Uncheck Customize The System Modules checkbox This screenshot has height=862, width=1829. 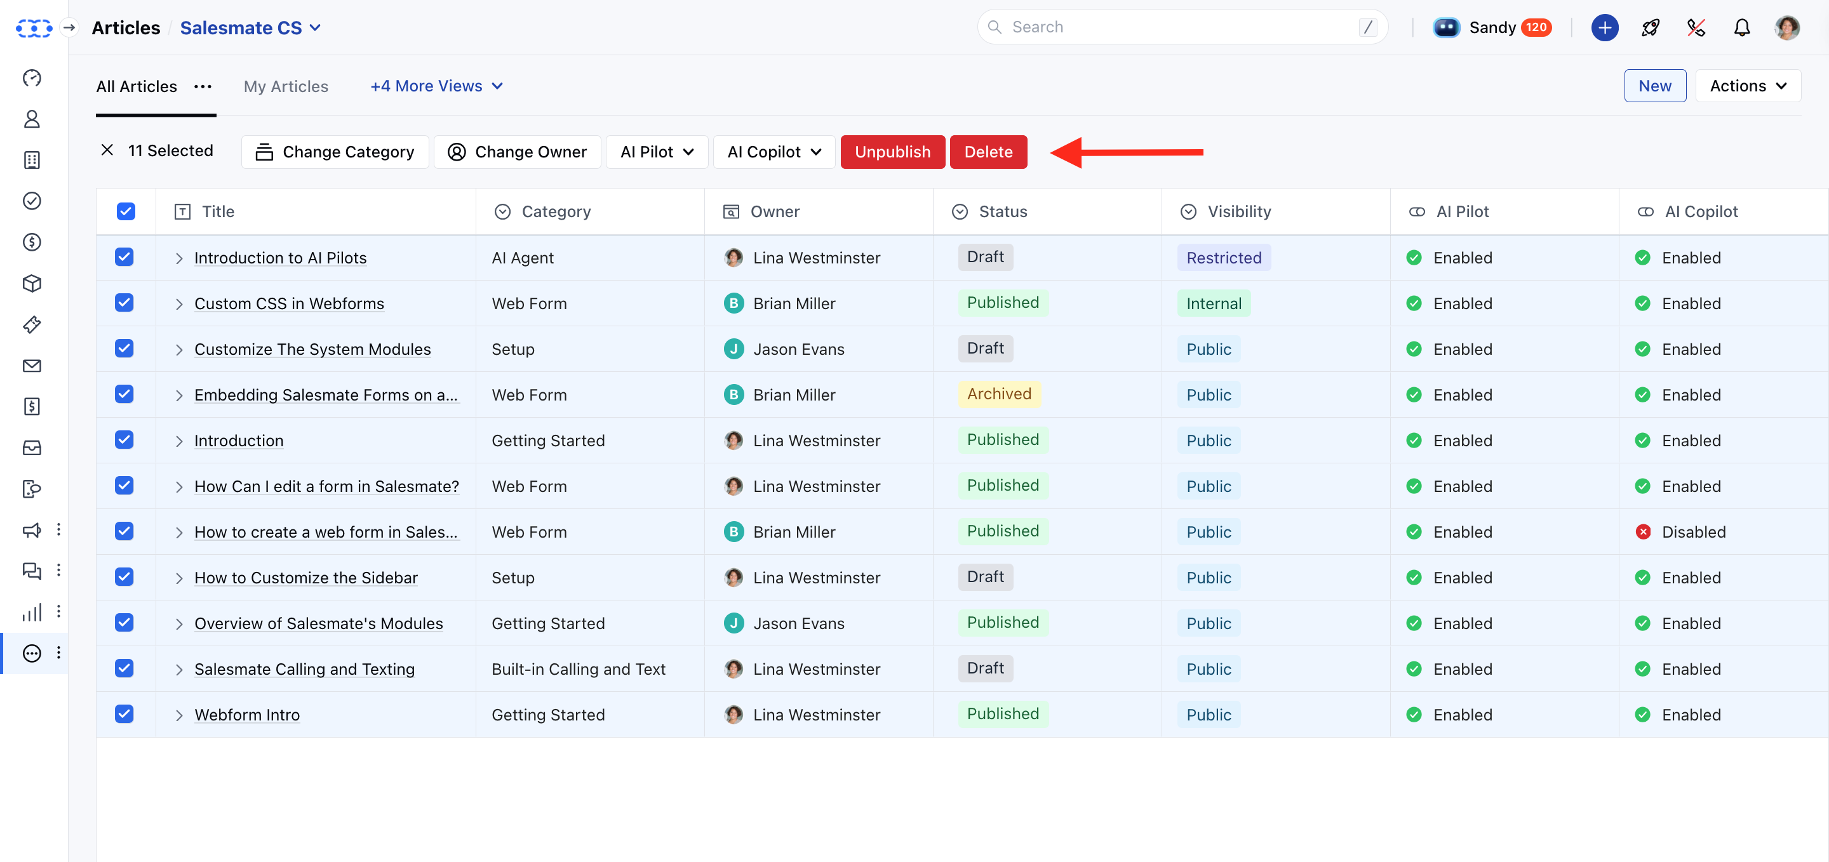tap(124, 348)
